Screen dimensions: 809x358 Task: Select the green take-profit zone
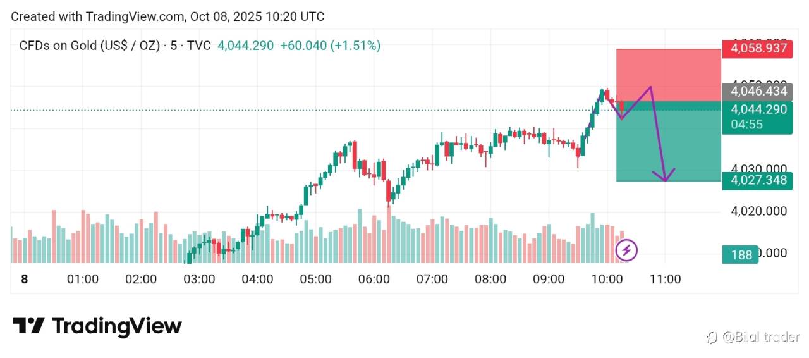[668, 145]
